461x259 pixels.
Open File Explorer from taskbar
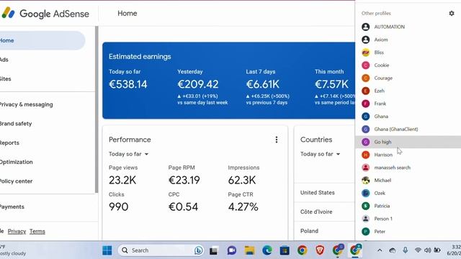click(x=249, y=250)
